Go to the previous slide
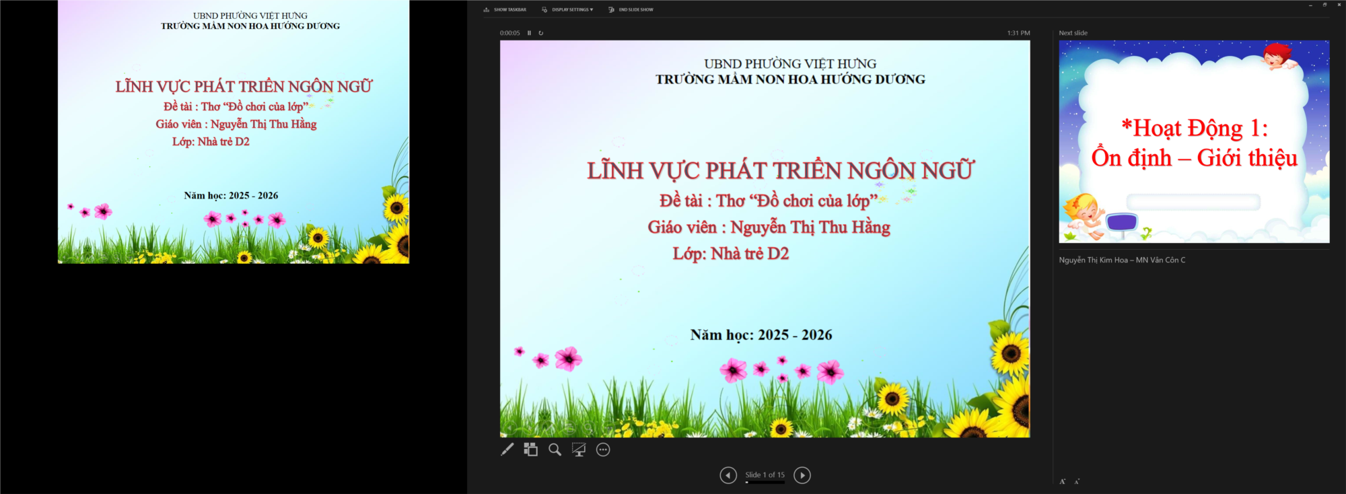 coord(728,475)
